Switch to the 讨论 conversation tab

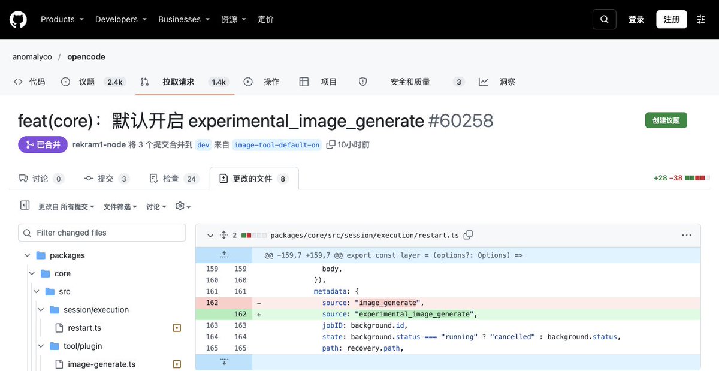(x=41, y=179)
